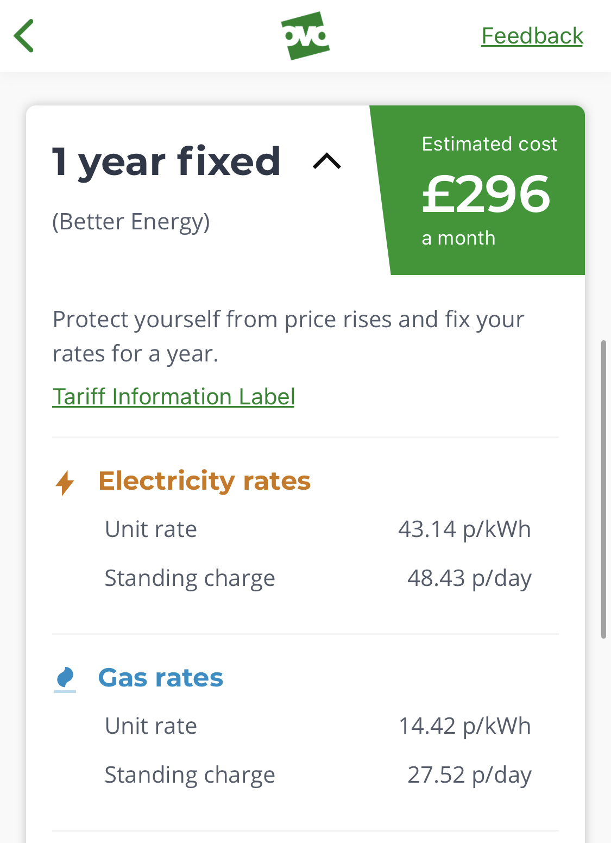Click the gas standing charge 27.52 p/day value

(469, 775)
